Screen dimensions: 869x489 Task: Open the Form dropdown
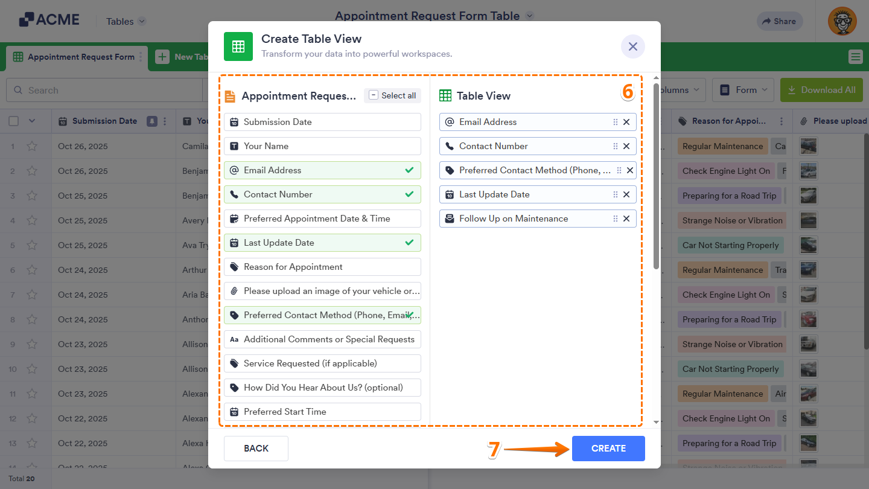coord(743,89)
